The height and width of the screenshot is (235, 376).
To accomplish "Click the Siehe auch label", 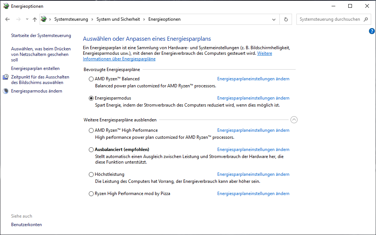I will click(x=21, y=216).
